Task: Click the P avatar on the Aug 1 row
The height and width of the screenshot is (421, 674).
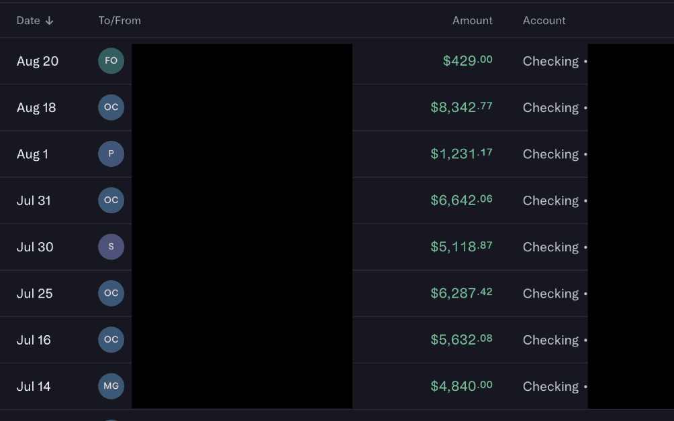Action: coord(111,154)
